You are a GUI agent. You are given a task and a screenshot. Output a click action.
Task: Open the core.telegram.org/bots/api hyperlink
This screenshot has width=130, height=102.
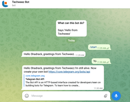(69, 72)
